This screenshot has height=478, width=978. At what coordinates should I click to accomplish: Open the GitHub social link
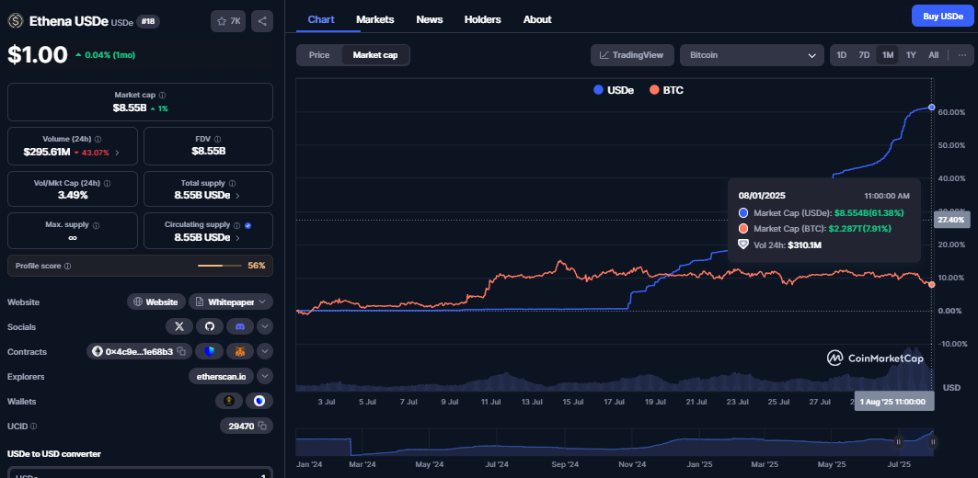click(x=210, y=326)
